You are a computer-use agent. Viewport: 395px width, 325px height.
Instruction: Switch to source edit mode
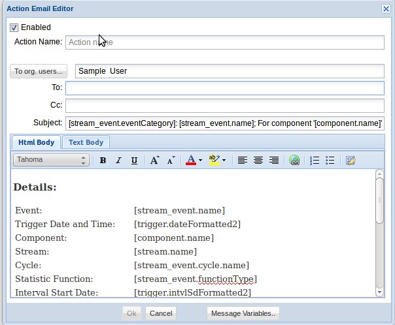click(351, 160)
